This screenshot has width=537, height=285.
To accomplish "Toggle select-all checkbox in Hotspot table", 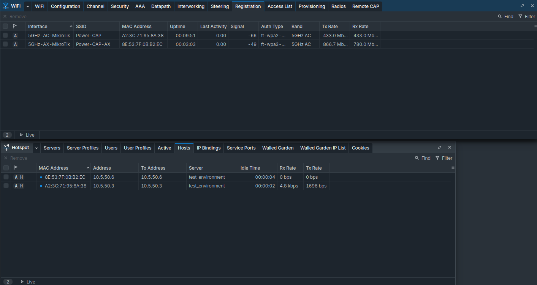I will tap(6, 168).
